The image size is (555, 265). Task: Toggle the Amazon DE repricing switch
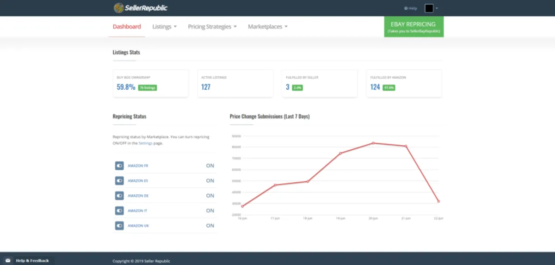point(119,196)
